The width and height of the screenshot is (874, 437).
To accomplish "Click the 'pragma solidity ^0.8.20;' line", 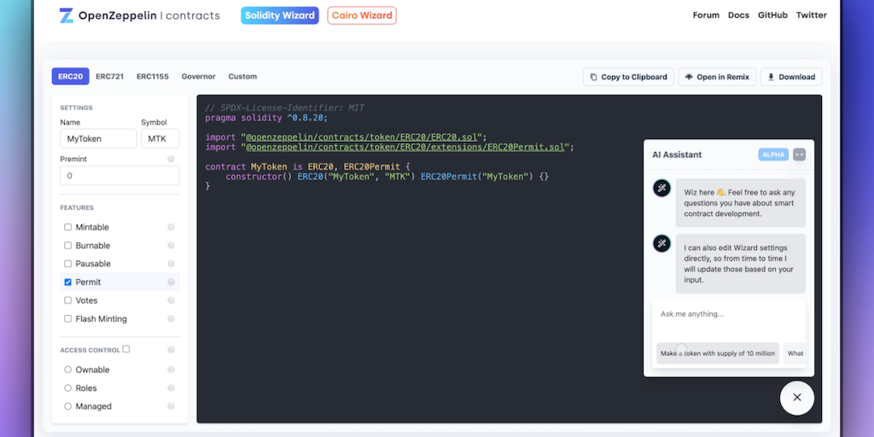I will click(266, 118).
